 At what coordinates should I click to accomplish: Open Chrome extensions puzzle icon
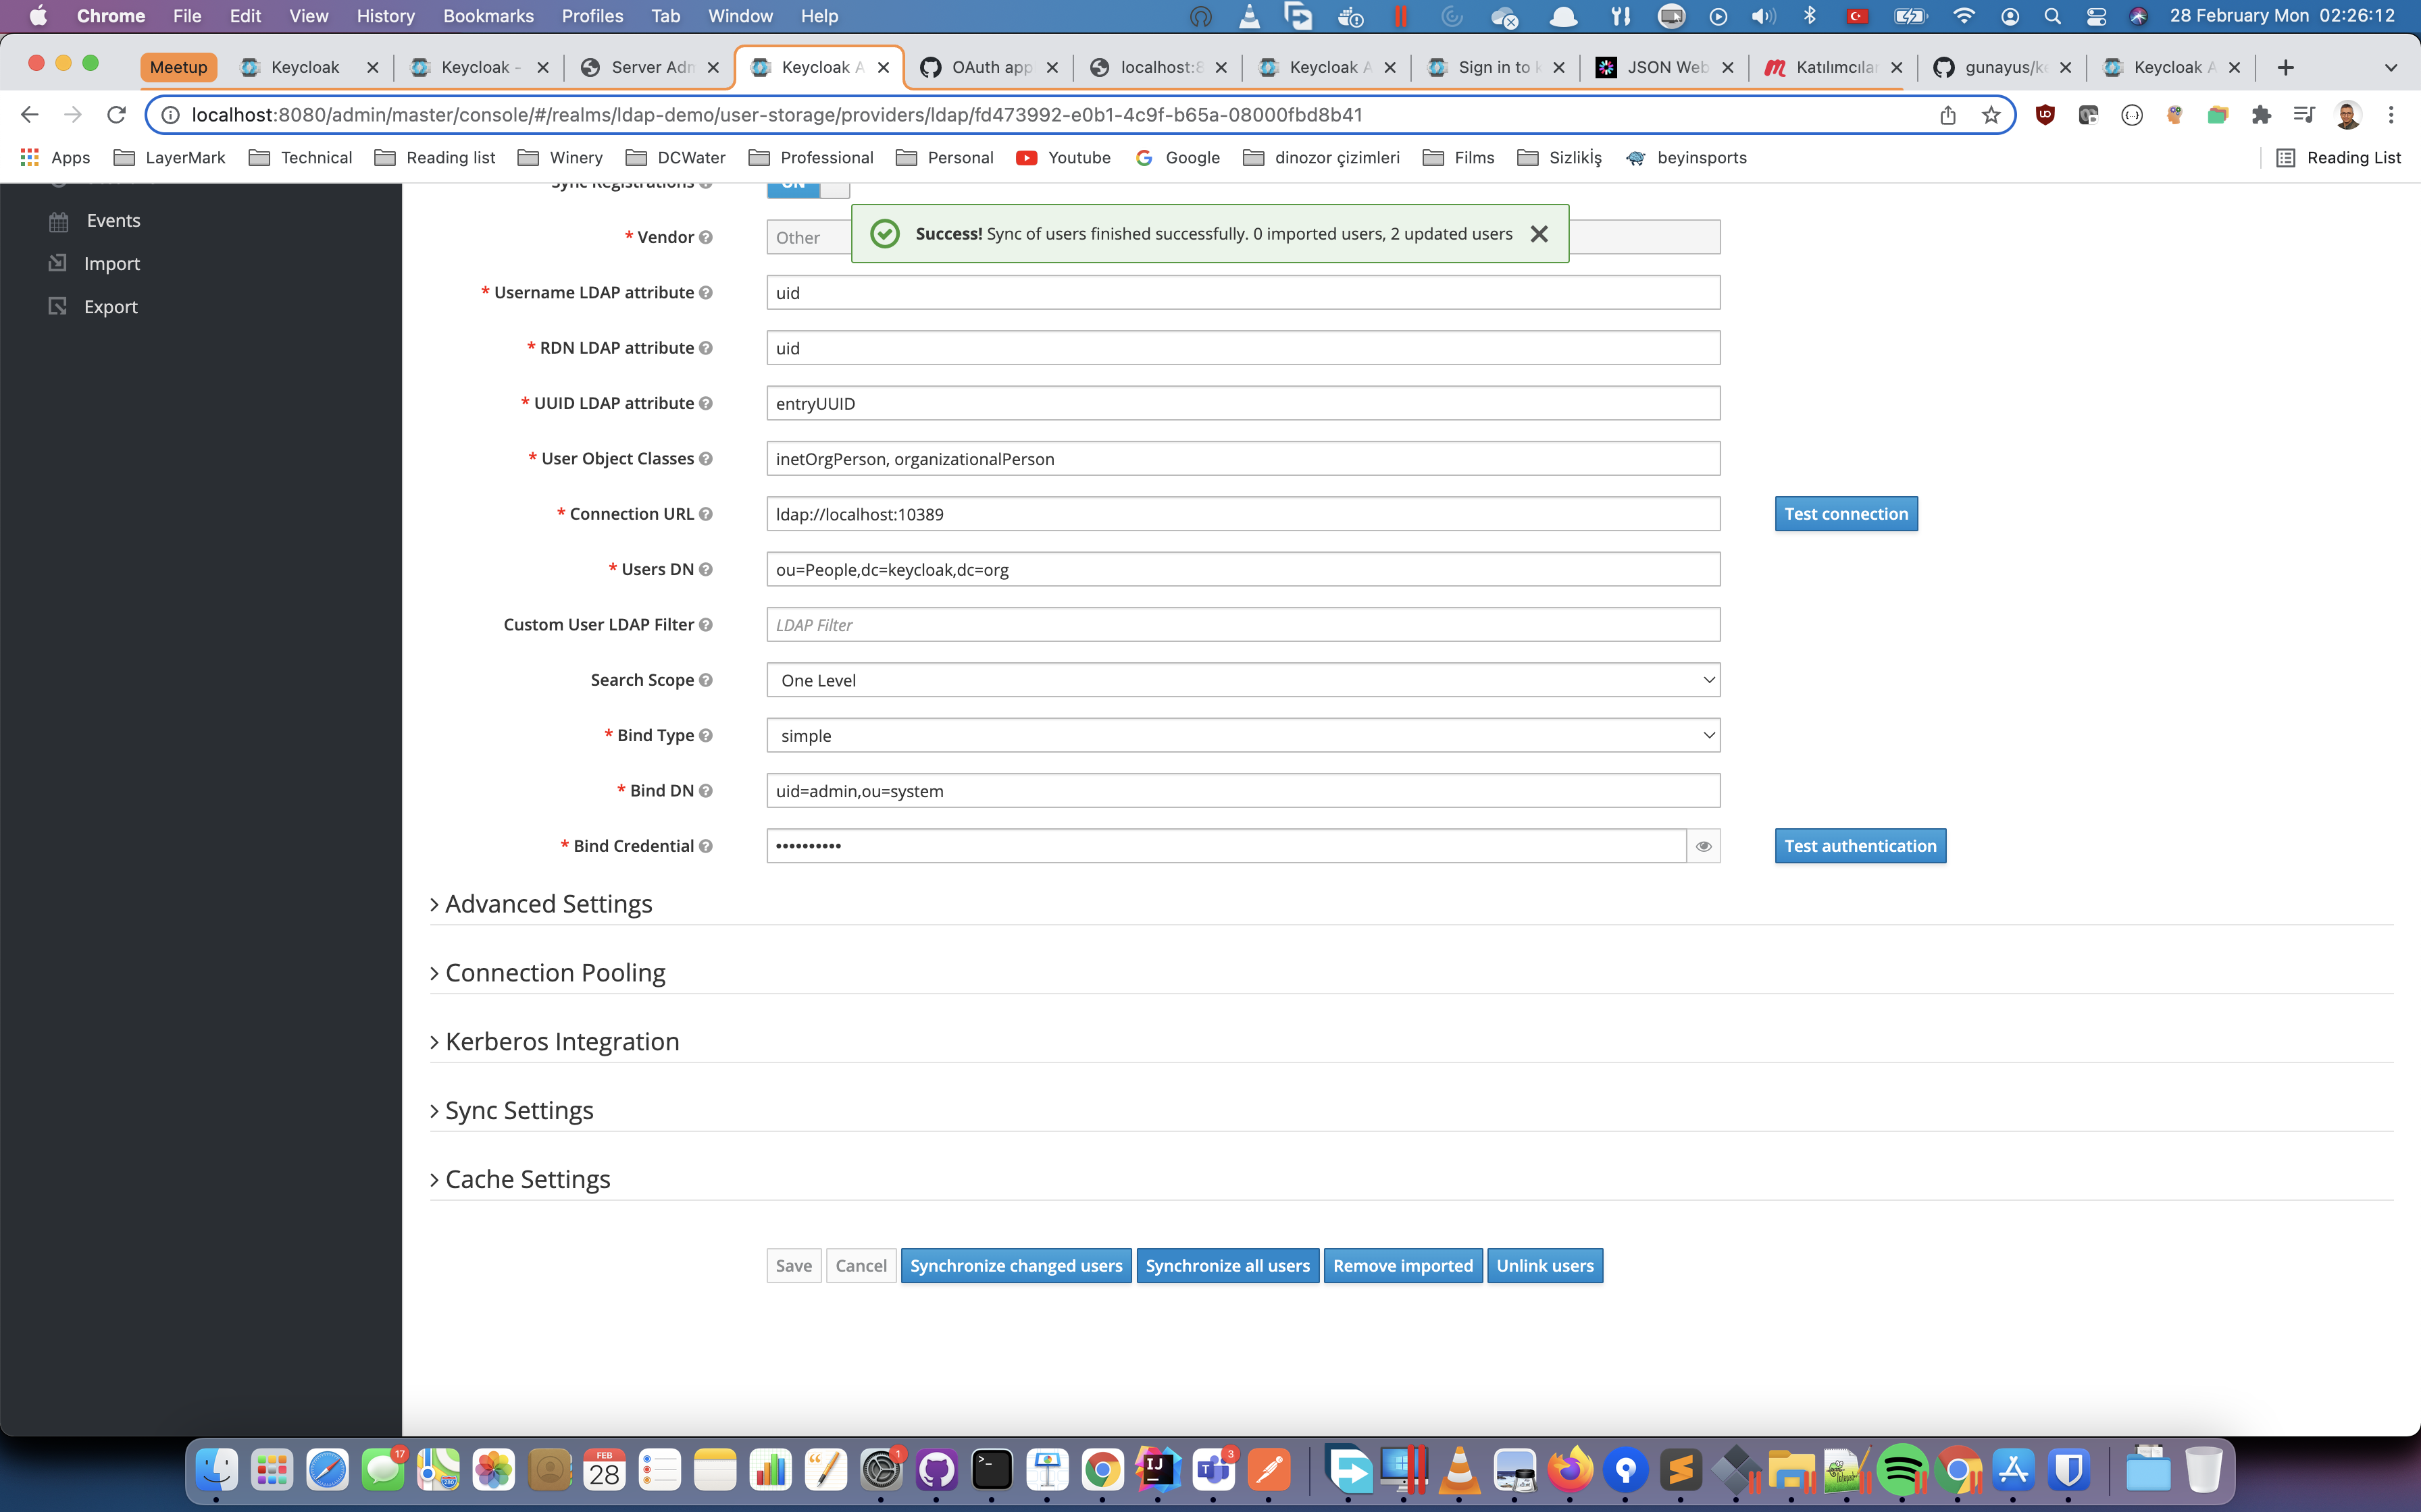[2260, 115]
